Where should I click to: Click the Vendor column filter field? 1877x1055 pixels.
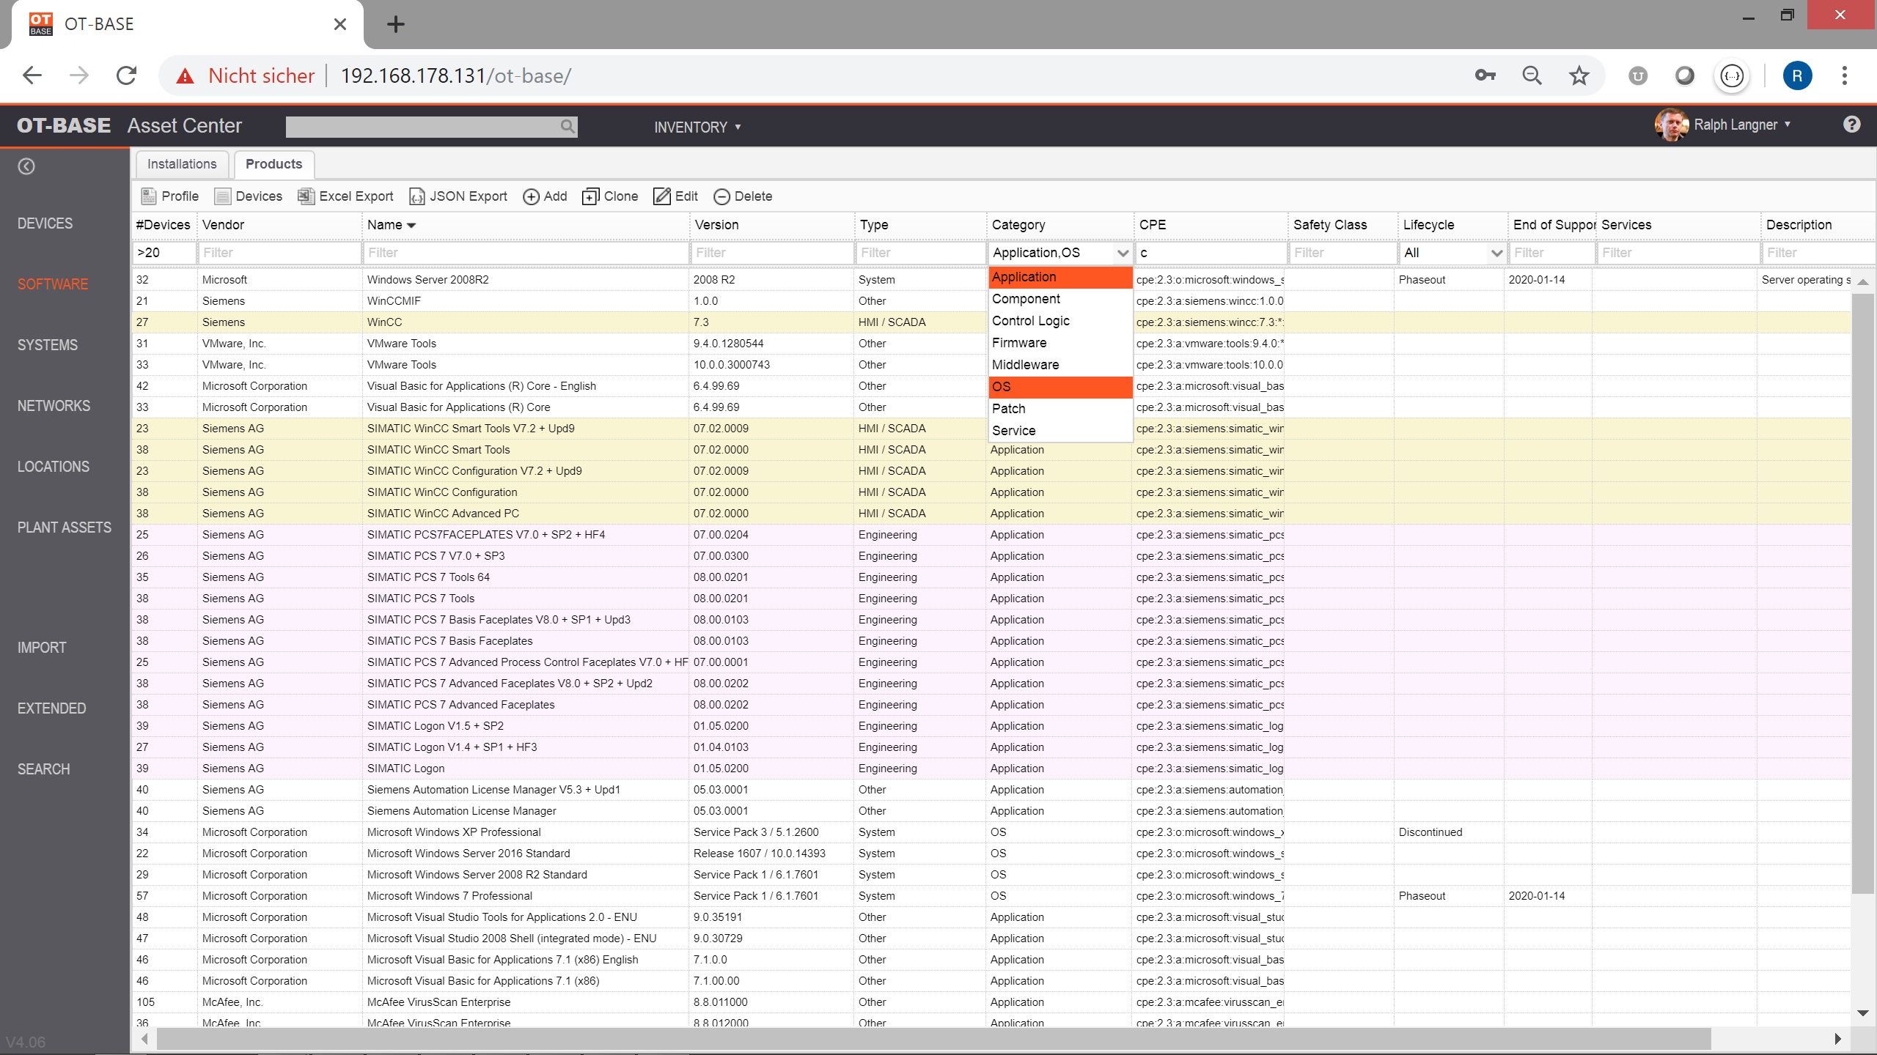279,253
